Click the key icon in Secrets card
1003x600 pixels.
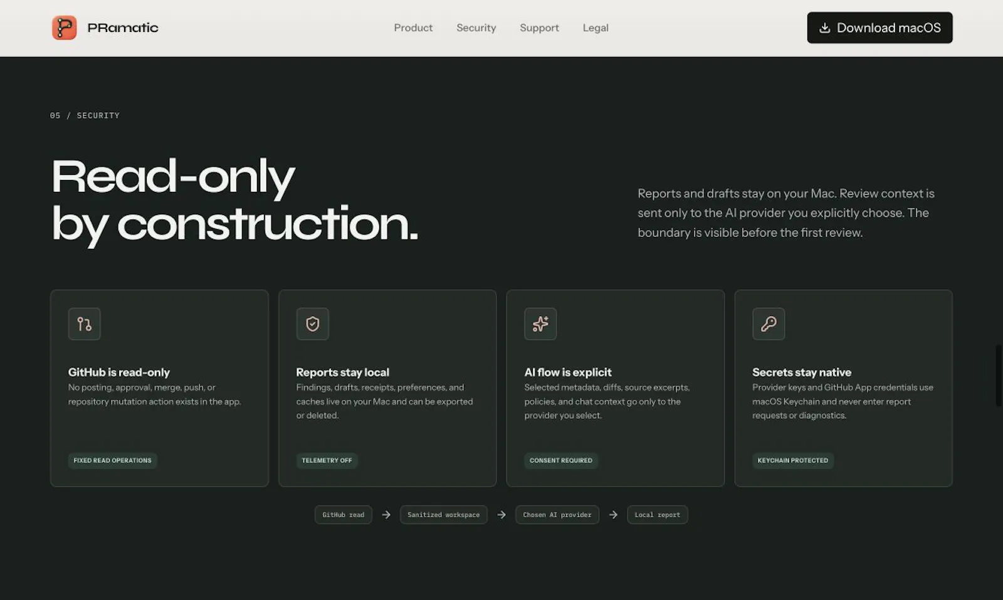[769, 324]
